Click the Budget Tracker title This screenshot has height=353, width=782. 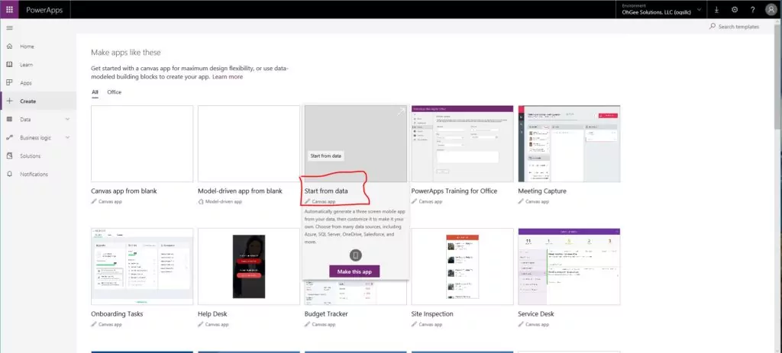[x=326, y=314]
